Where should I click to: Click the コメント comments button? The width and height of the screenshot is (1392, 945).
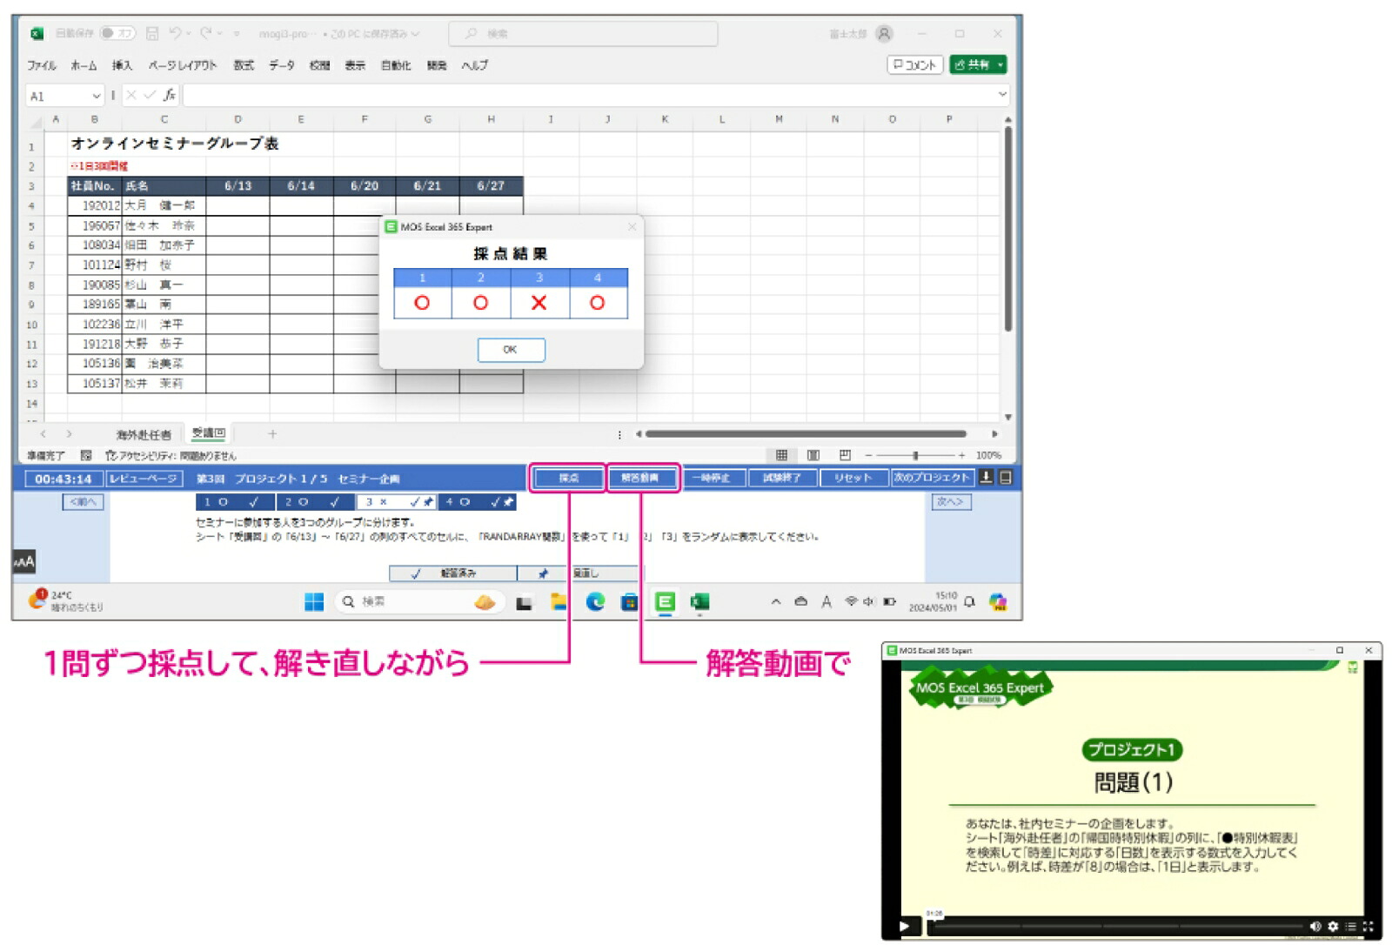pos(915,64)
